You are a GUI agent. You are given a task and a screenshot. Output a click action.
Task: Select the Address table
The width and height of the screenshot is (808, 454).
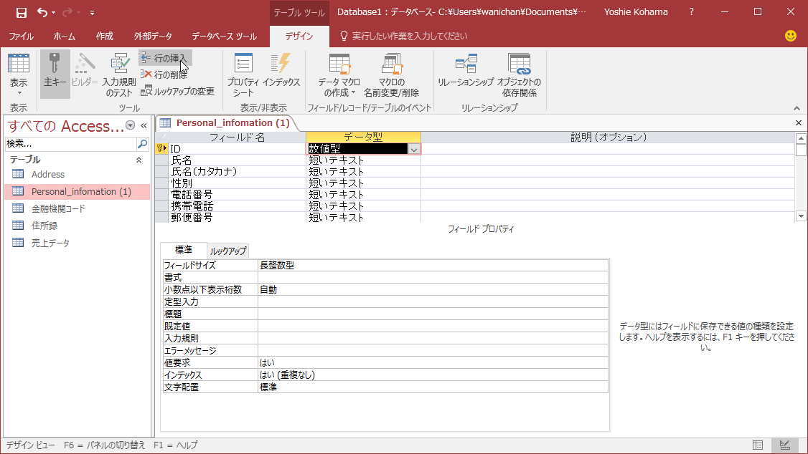[77, 174]
